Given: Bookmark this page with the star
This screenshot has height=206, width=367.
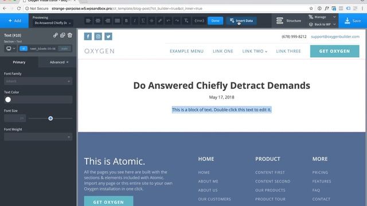Looking at the screenshot, I should click(x=311, y=9).
